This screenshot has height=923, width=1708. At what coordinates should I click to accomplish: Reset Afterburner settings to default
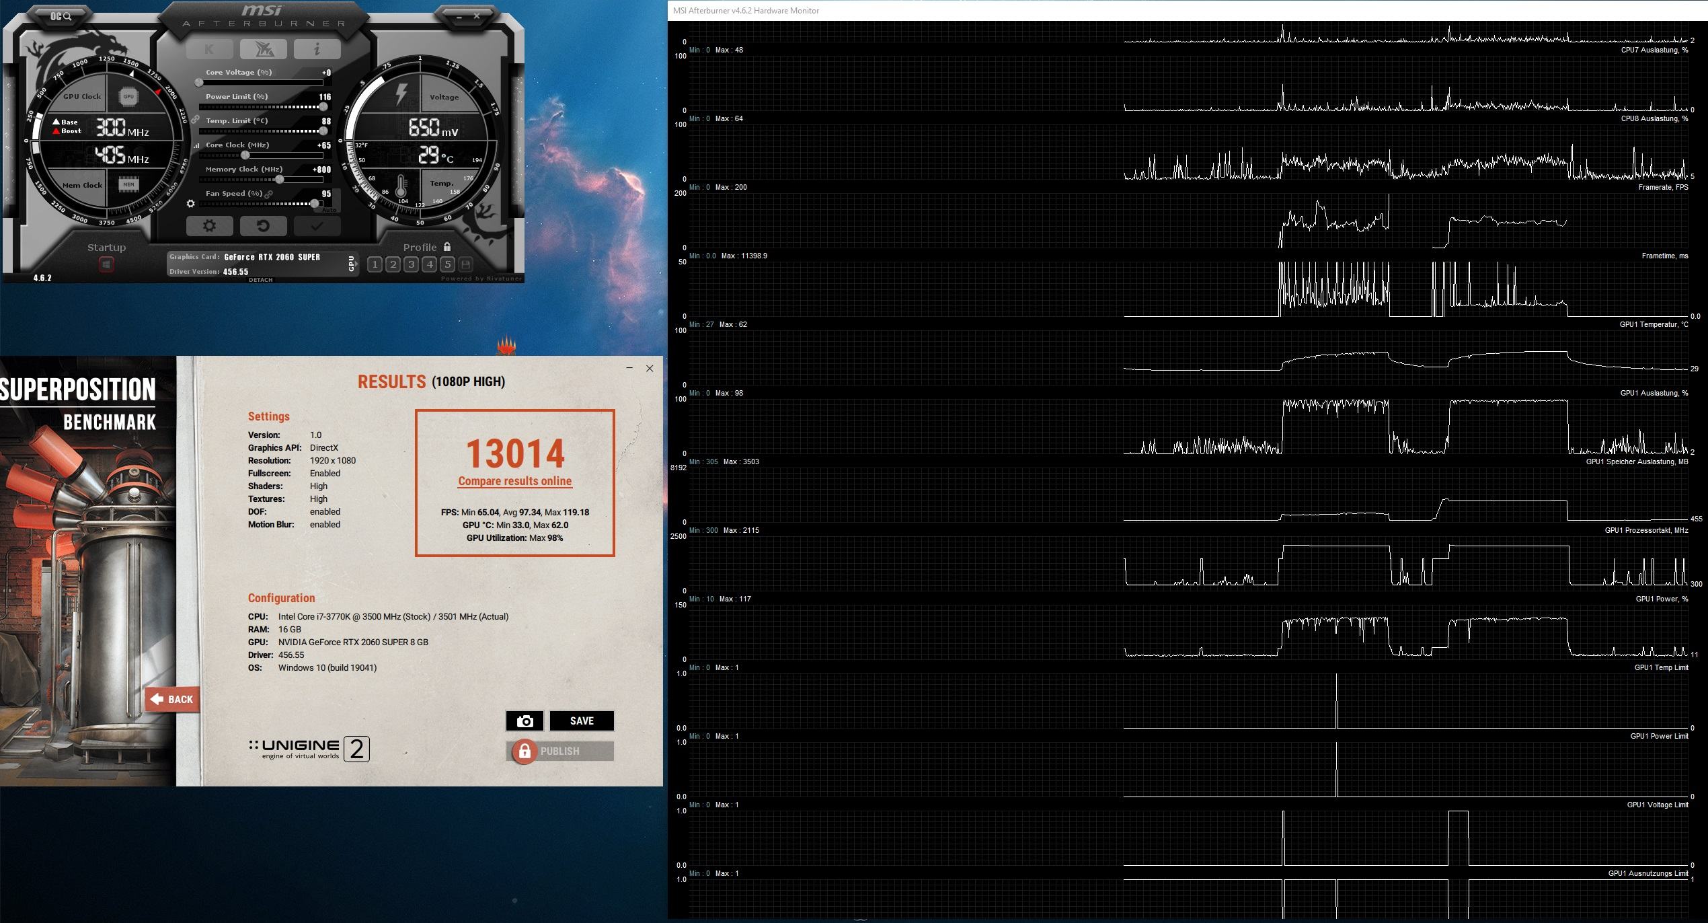click(x=263, y=226)
